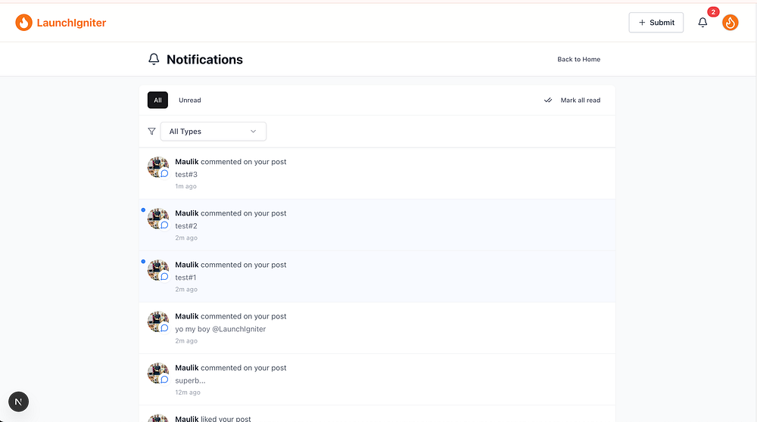Click the blue unread dot beside test#2
Viewport: 757px width, 422px height.
[143, 209]
